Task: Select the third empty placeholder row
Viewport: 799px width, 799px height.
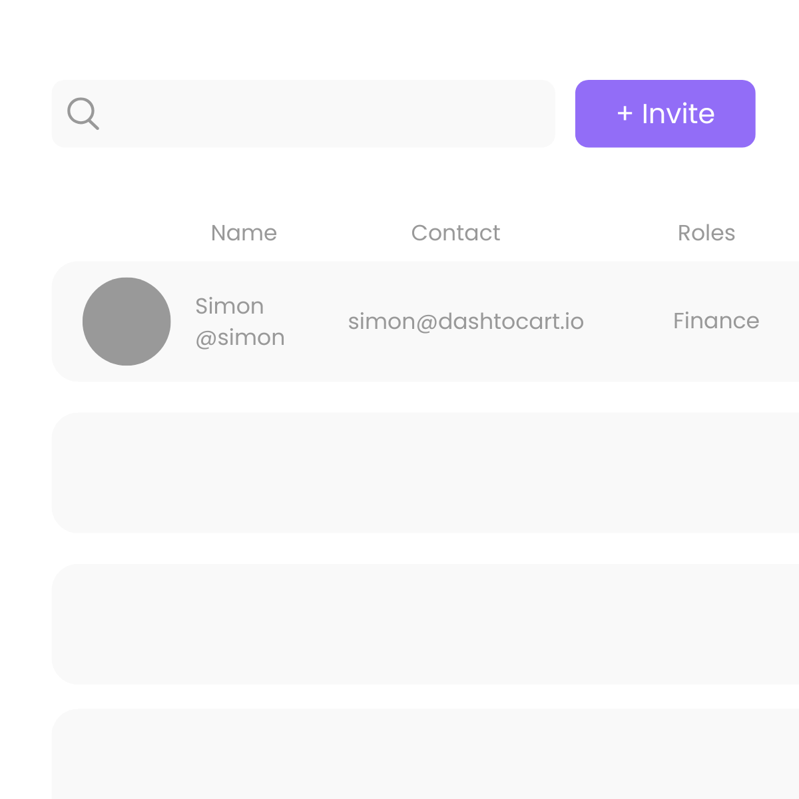Action: click(425, 624)
